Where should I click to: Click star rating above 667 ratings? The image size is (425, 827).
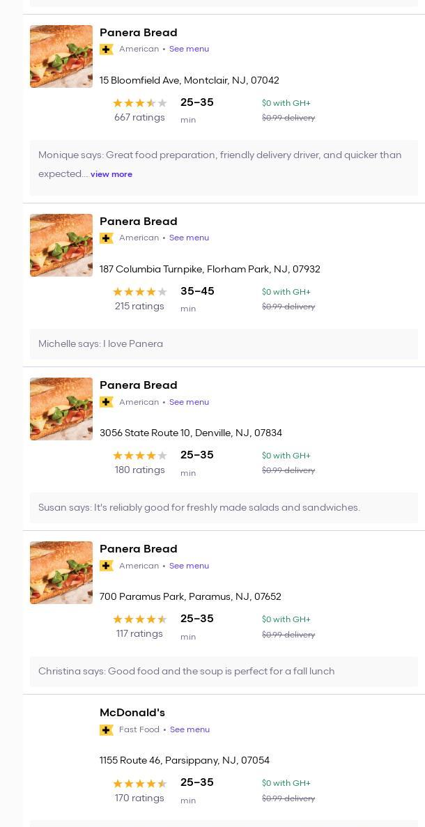(x=139, y=103)
